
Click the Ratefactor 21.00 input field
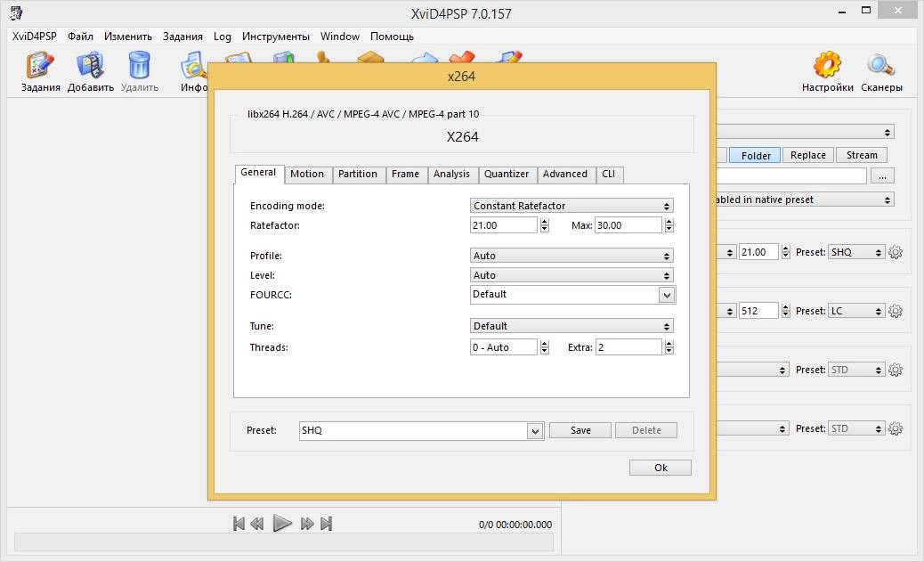pyautogui.click(x=504, y=225)
